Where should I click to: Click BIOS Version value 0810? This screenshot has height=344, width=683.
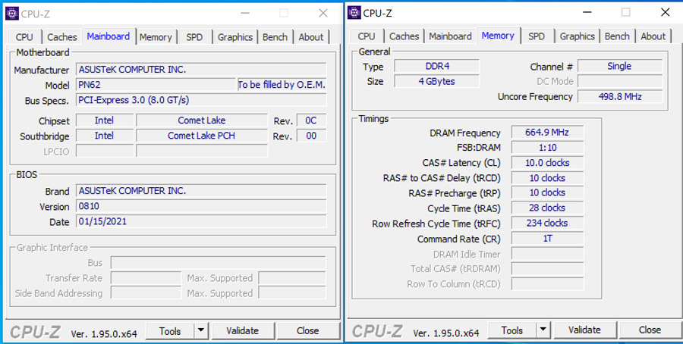click(x=201, y=206)
